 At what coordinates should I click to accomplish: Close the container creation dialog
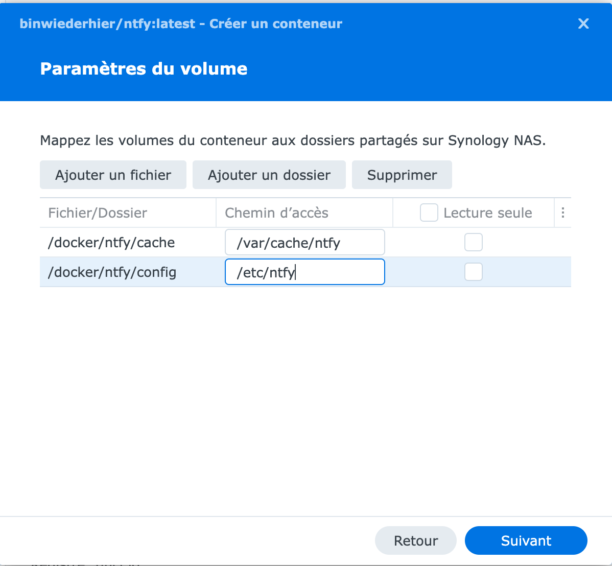point(583,24)
